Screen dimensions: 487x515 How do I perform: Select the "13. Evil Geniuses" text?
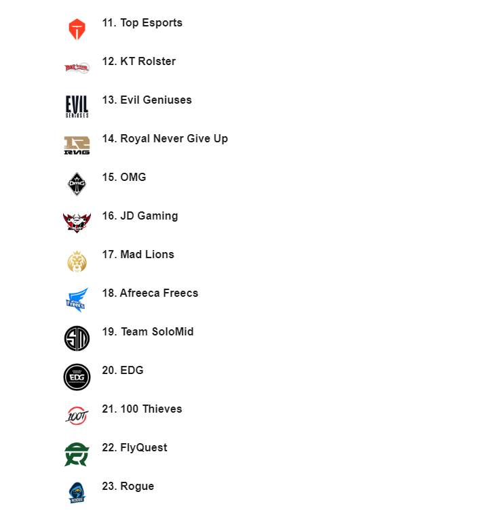(x=147, y=100)
